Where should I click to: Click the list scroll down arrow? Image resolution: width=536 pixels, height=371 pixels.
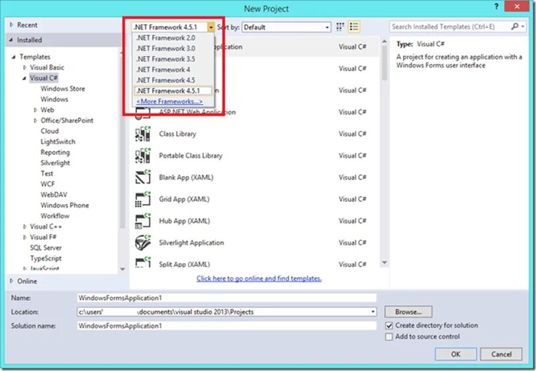385,262
